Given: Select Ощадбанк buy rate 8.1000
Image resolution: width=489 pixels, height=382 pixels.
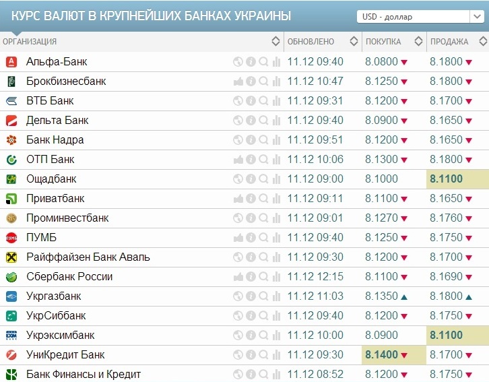Looking at the screenshot, I should coord(381,179).
